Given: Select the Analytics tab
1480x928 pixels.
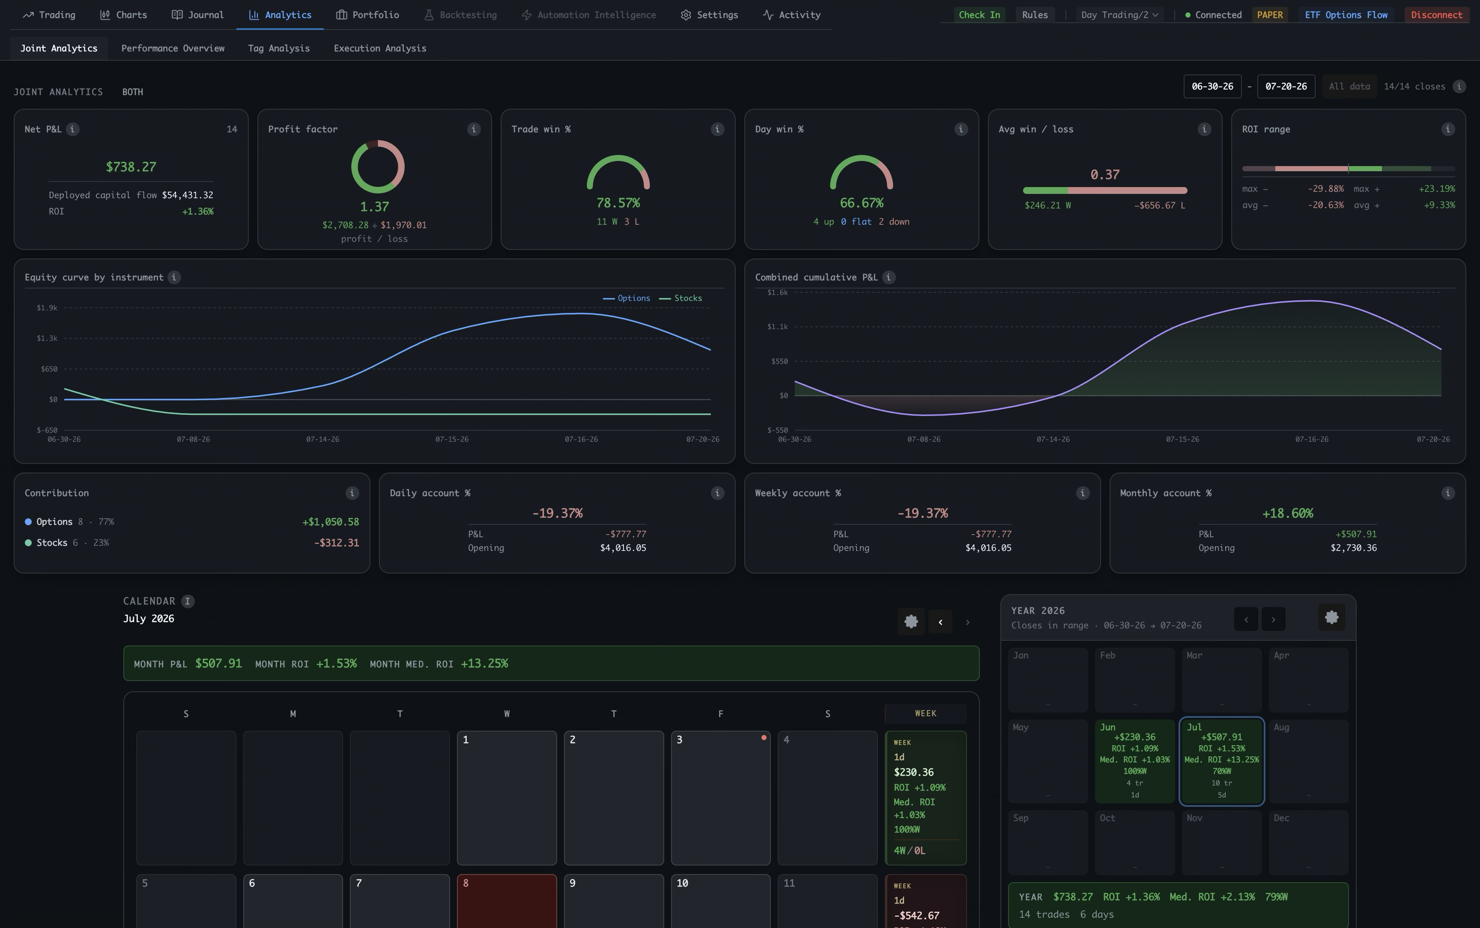Looking at the screenshot, I should click(x=280, y=15).
